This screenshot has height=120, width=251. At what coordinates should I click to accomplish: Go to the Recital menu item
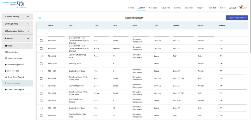[x=212, y=8]
